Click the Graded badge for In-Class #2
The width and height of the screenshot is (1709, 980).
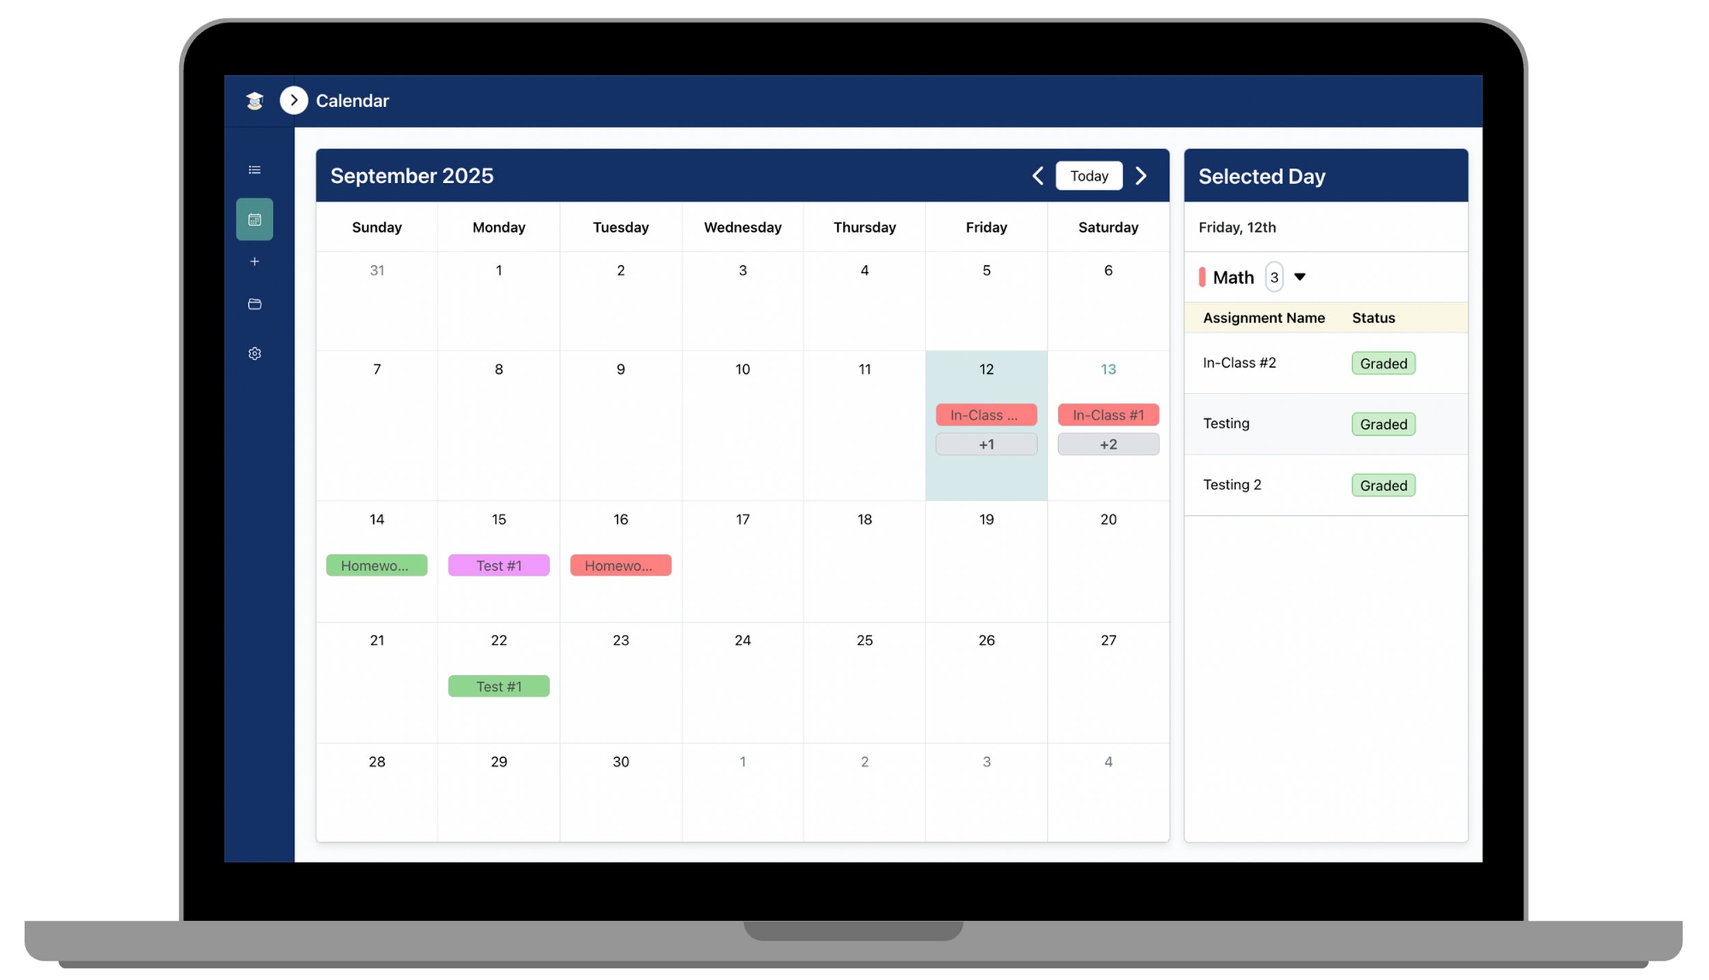(1382, 364)
